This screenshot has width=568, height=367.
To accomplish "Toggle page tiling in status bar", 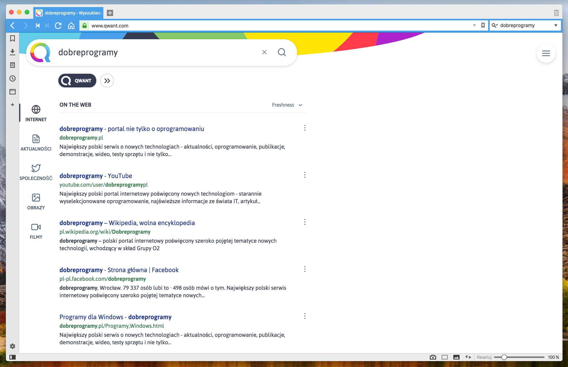I will coord(445,357).
